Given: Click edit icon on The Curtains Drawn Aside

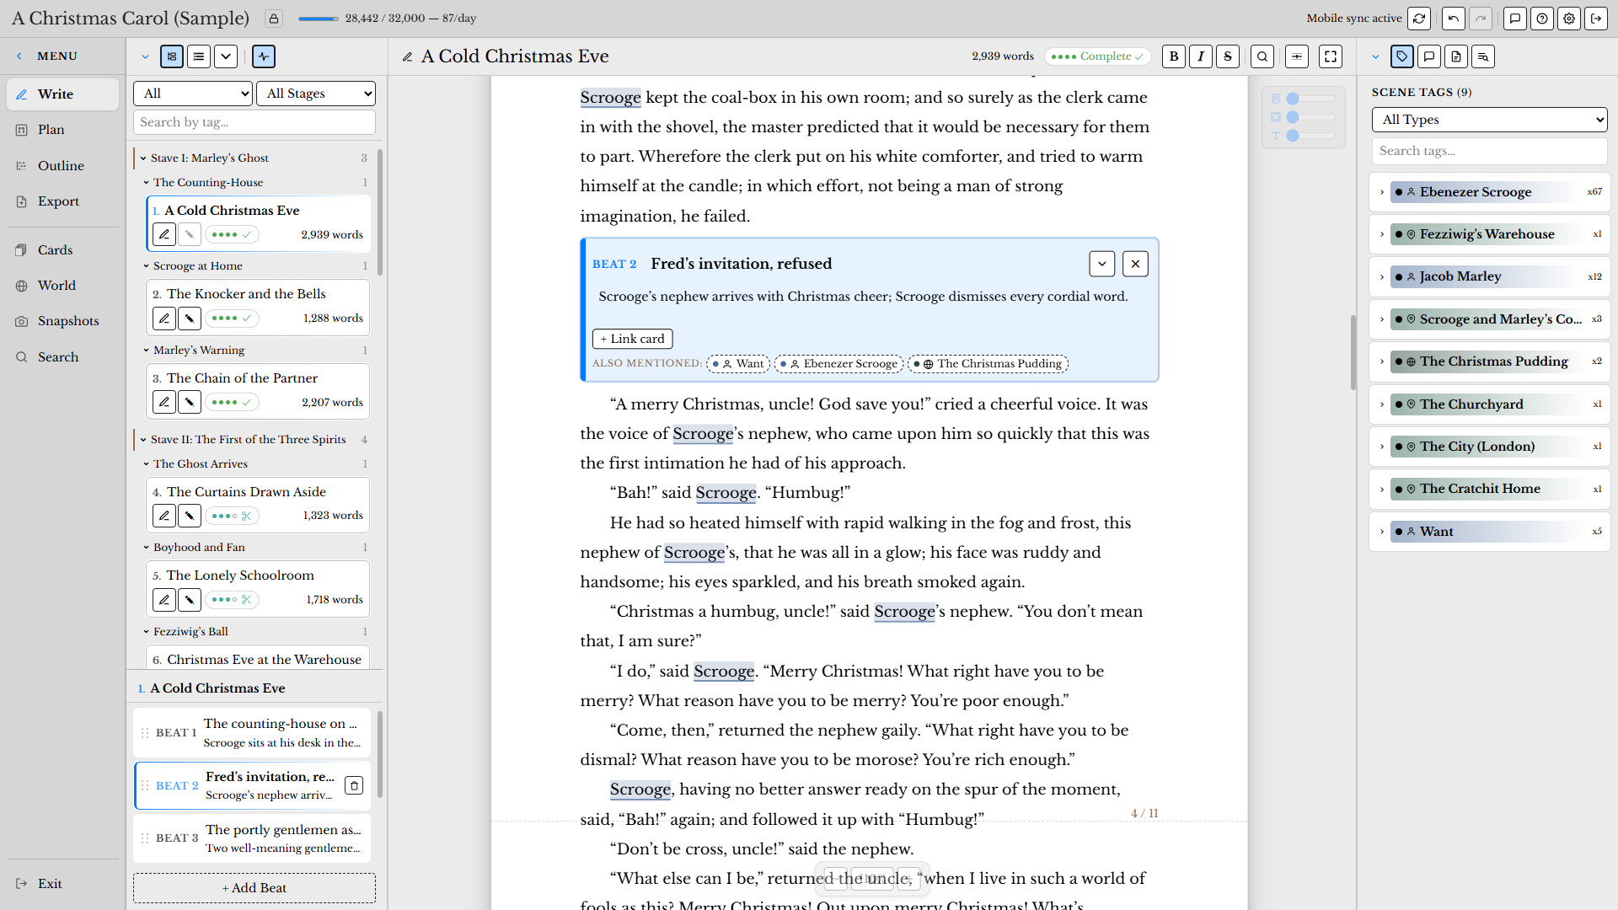Looking at the screenshot, I should point(164,515).
